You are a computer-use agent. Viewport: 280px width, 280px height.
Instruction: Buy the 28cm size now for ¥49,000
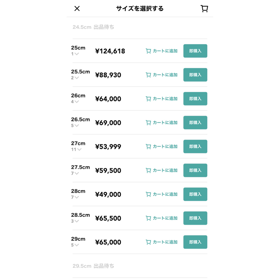pyautogui.click(x=195, y=194)
